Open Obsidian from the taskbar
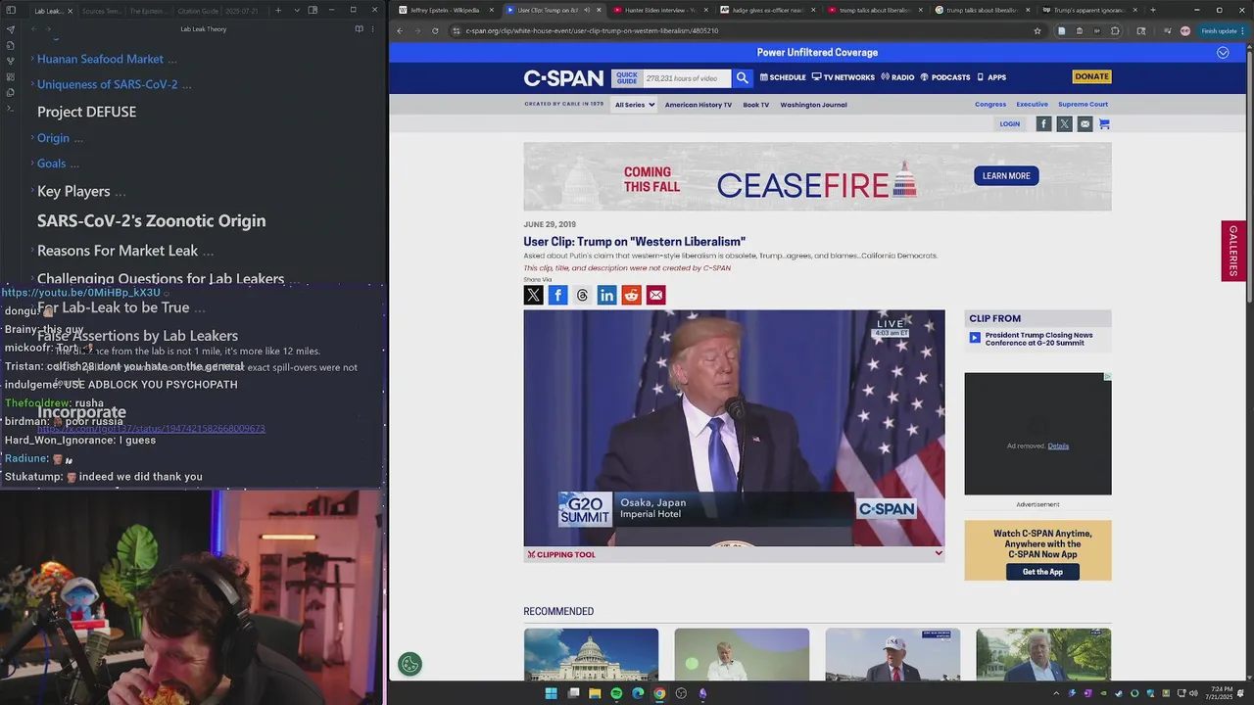Screen dimensions: 1254x705 click(702, 693)
